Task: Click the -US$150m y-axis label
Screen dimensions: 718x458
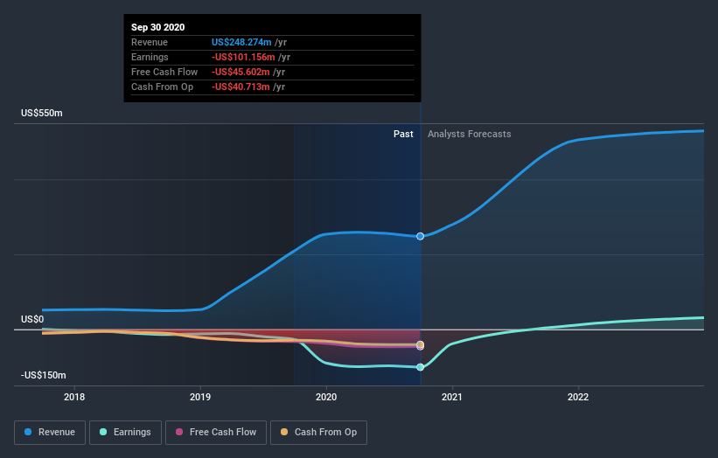Action: (44, 375)
